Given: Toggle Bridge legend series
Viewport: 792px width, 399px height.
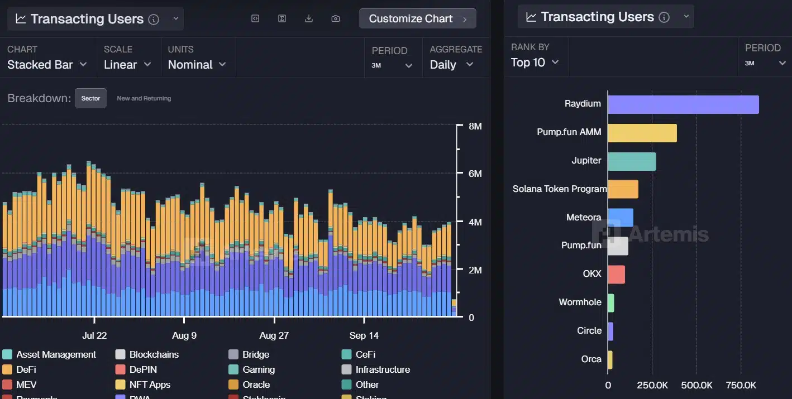Looking at the screenshot, I should point(249,354).
